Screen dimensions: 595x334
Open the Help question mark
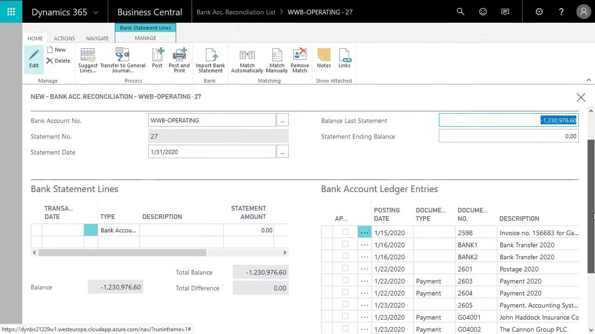(x=561, y=12)
